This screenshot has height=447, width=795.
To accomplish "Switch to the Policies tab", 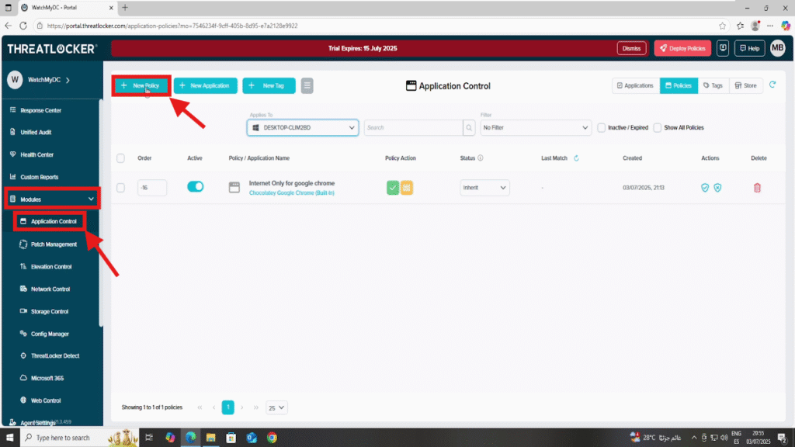I will click(x=679, y=85).
